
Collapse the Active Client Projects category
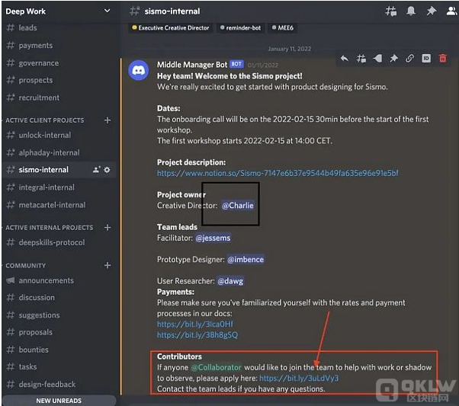44,120
